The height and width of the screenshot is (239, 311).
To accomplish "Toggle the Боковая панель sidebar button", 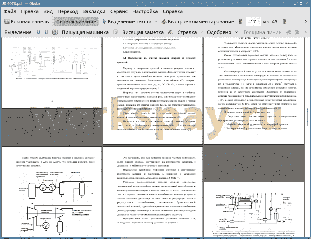I will click(x=26, y=22).
